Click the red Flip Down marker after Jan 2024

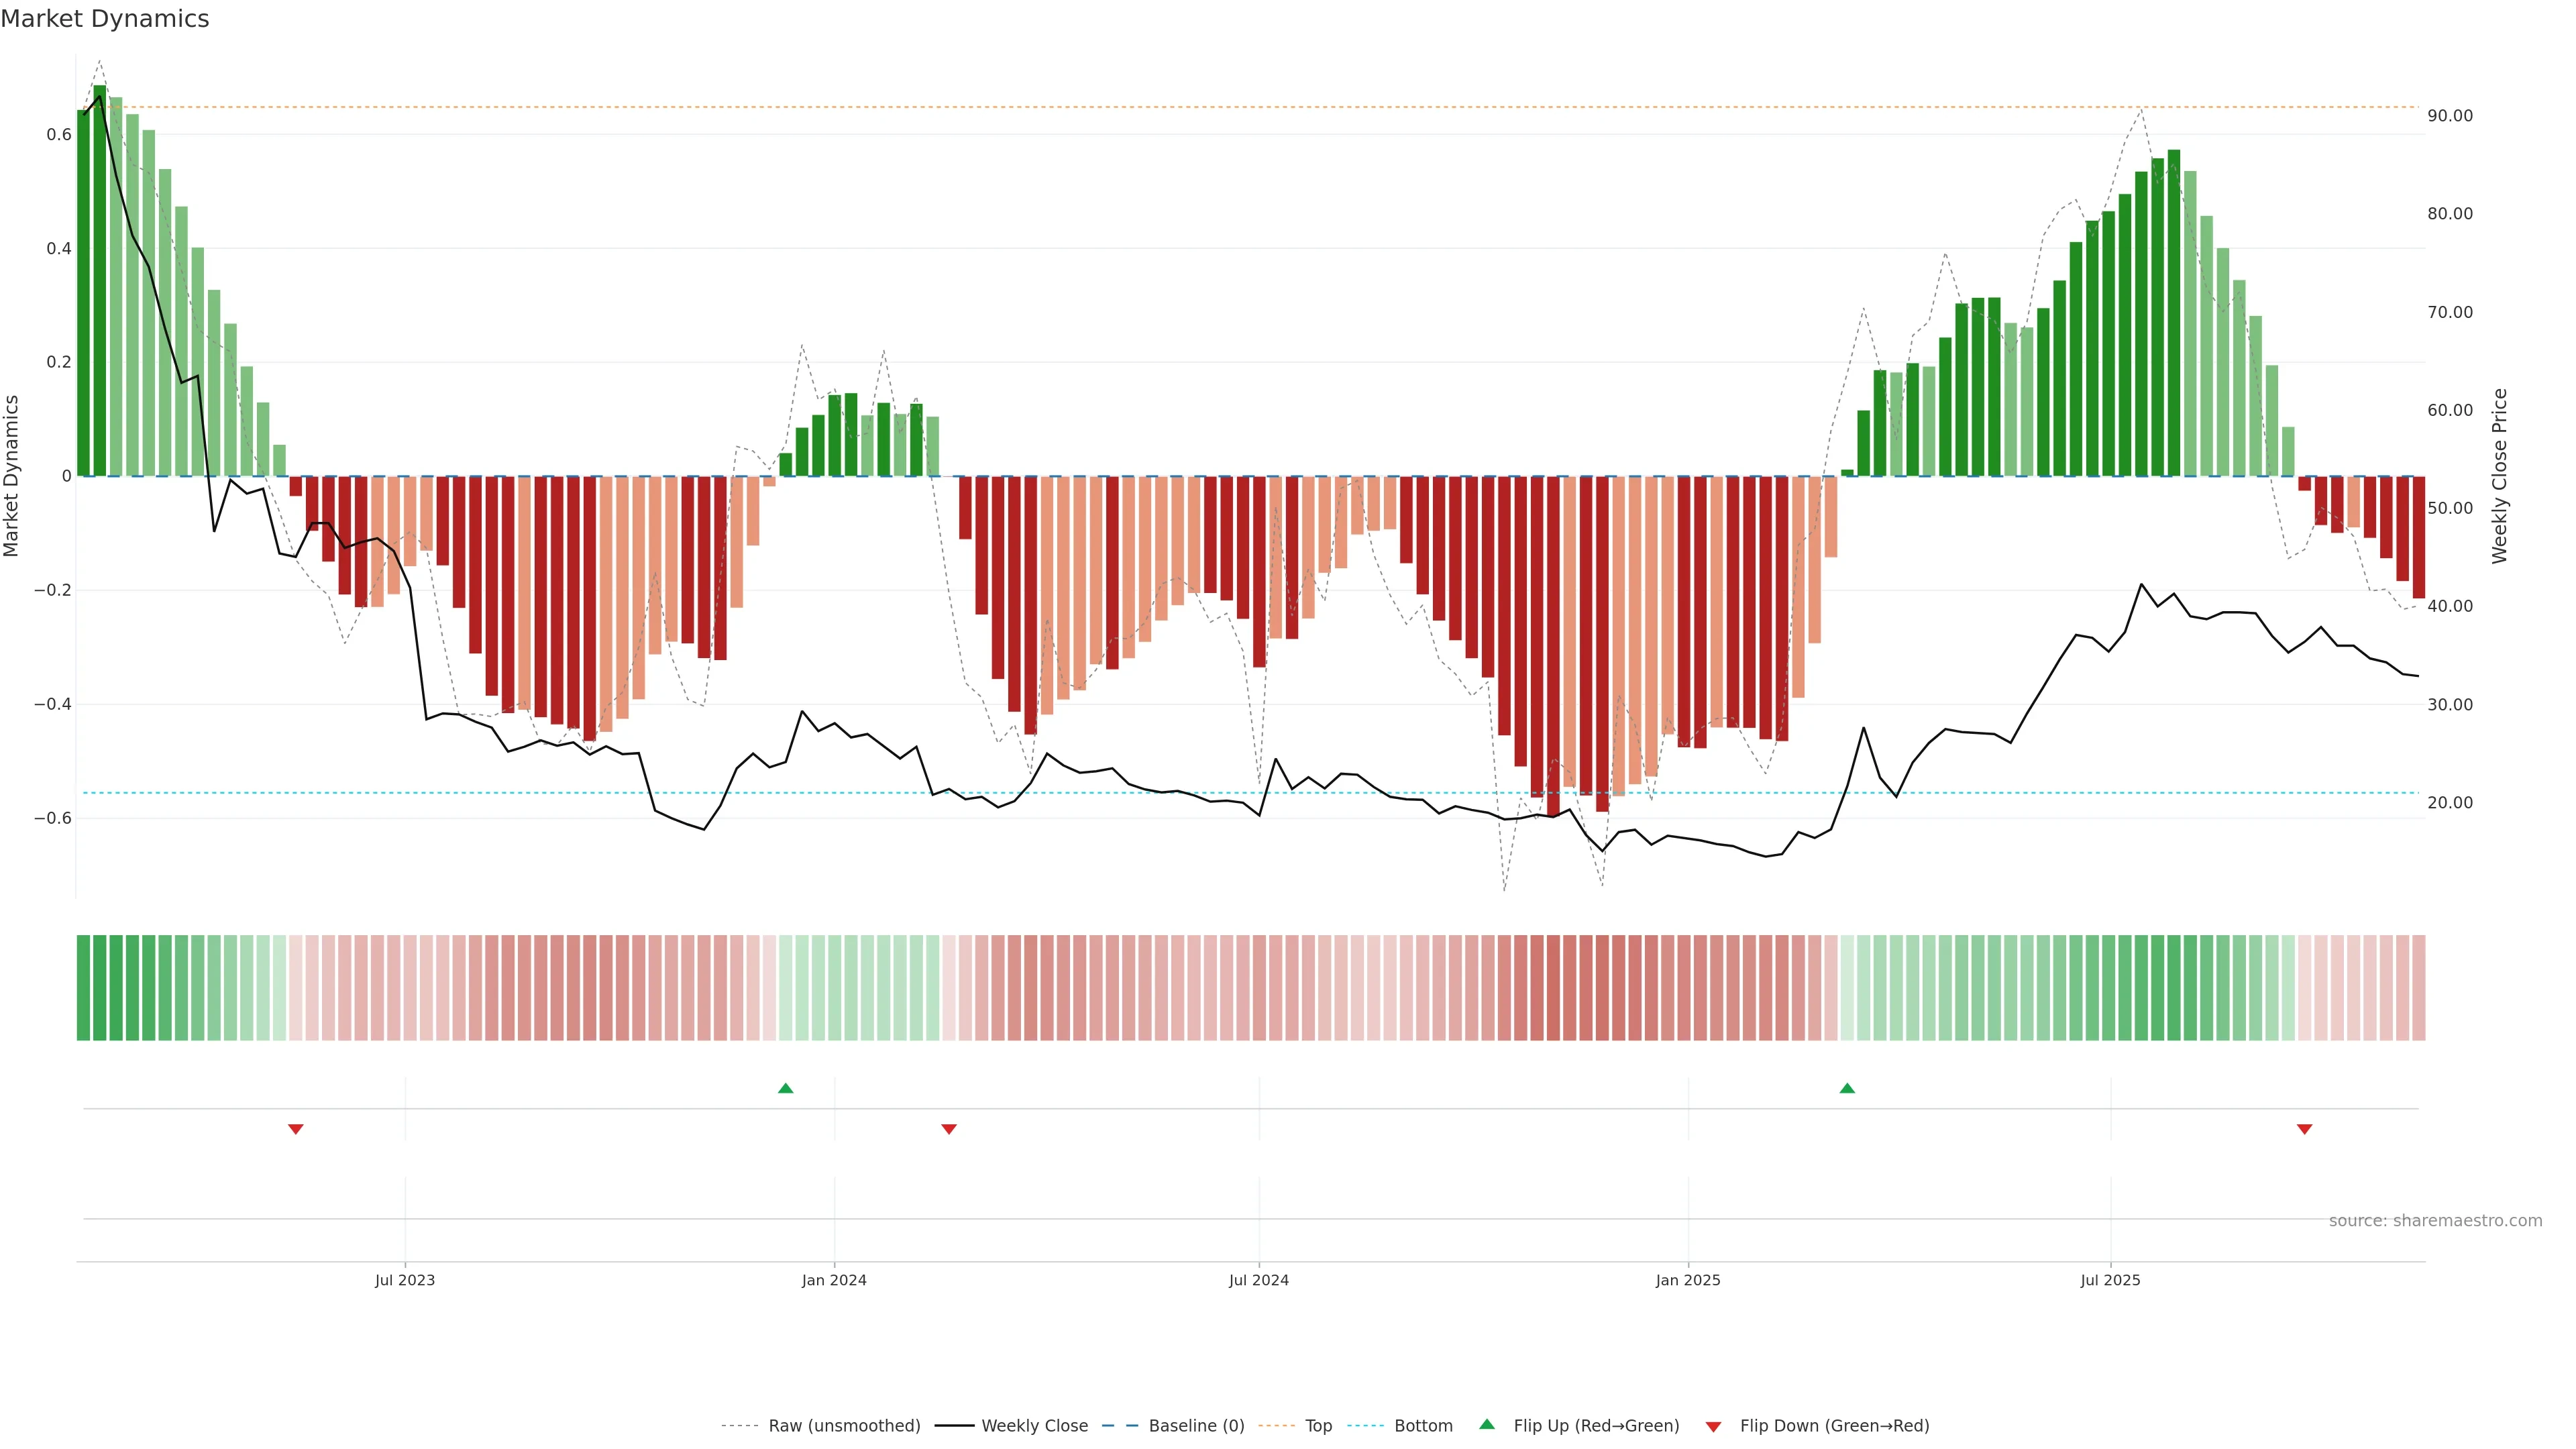coord(949,1129)
